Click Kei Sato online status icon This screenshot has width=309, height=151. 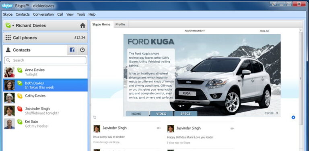point(20,122)
